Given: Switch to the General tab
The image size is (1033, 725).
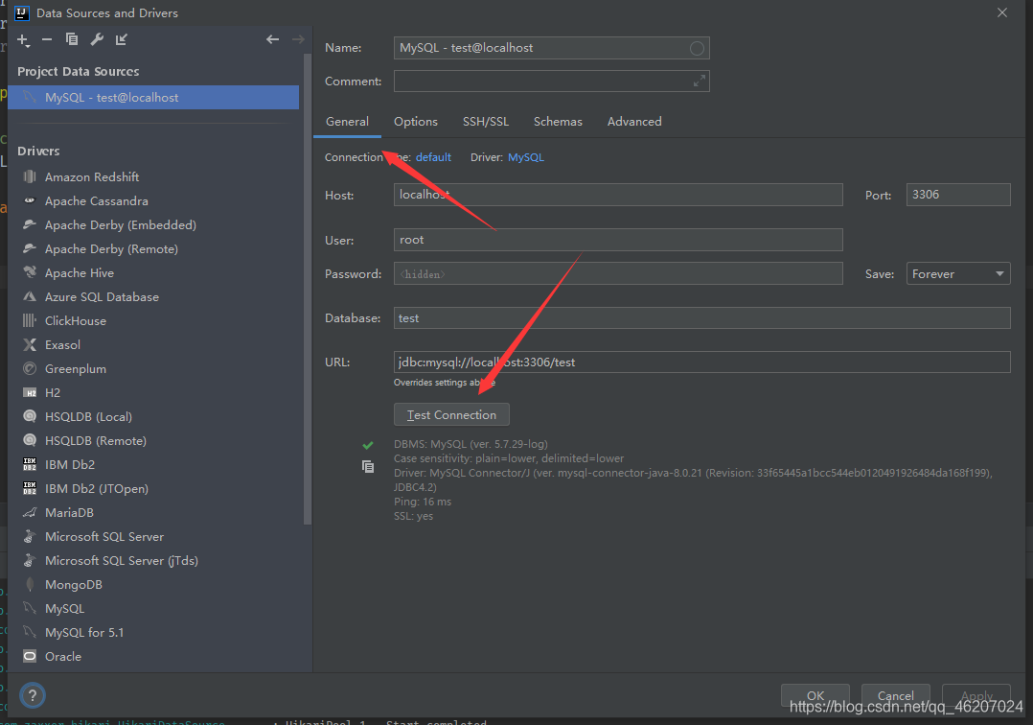Looking at the screenshot, I should [347, 121].
